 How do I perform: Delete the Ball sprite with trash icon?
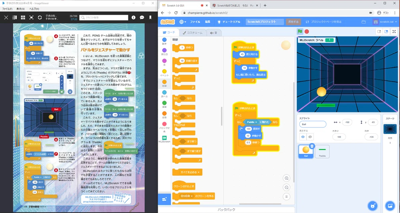click(312, 146)
